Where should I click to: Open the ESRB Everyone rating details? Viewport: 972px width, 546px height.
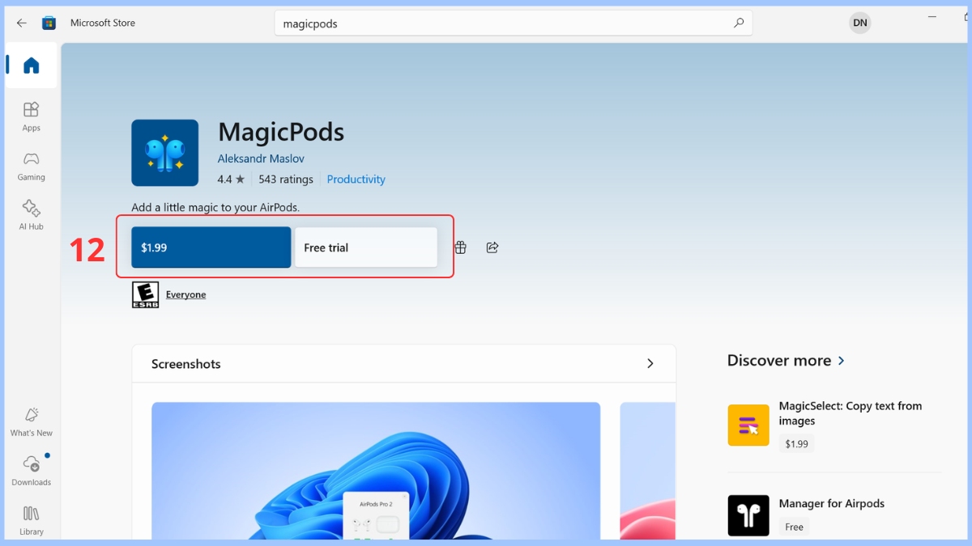pyautogui.click(x=185, y=294)
